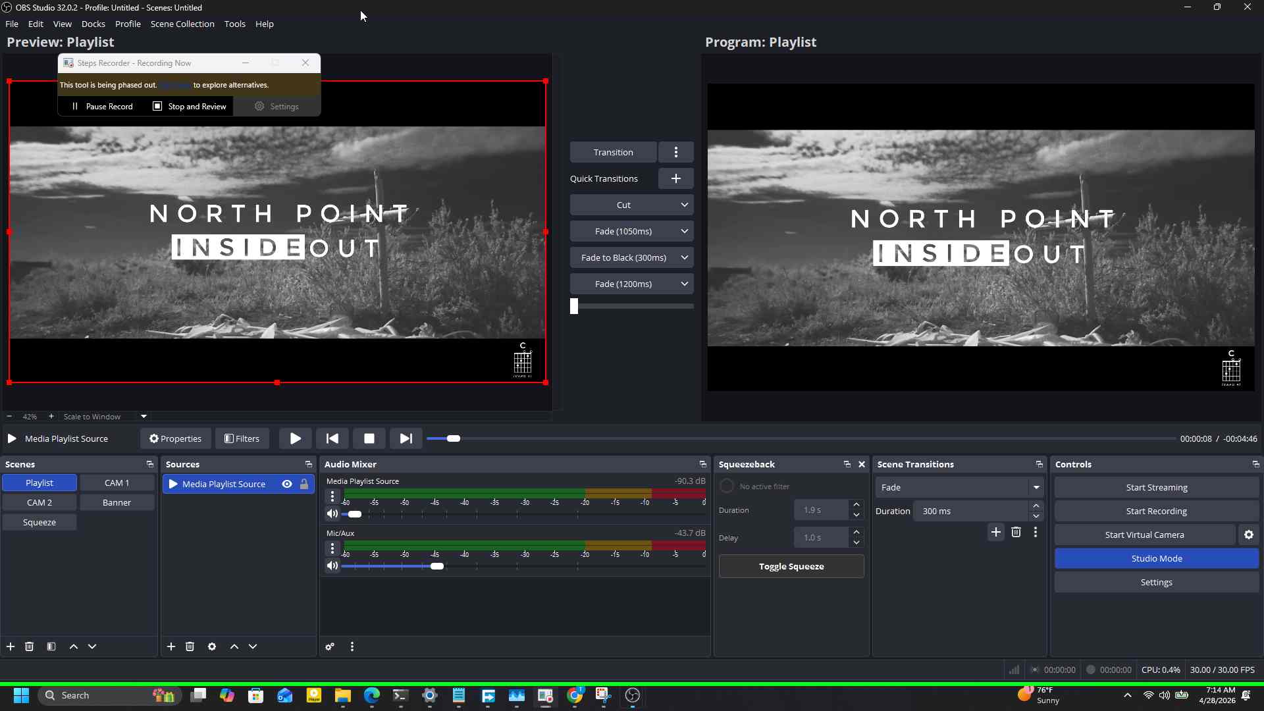Decrease Squeezeback Delay value
The image size is (1264, 711).
(x=856, y=542)
